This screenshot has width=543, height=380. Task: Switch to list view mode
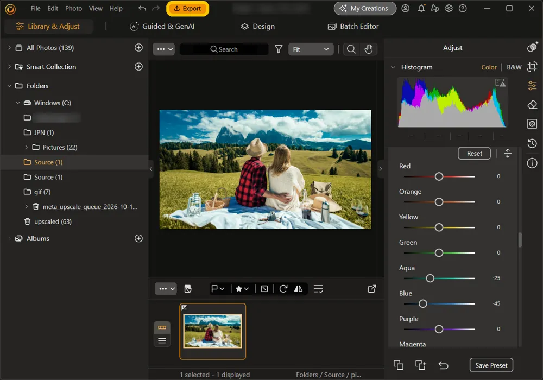tap(162, 340)
